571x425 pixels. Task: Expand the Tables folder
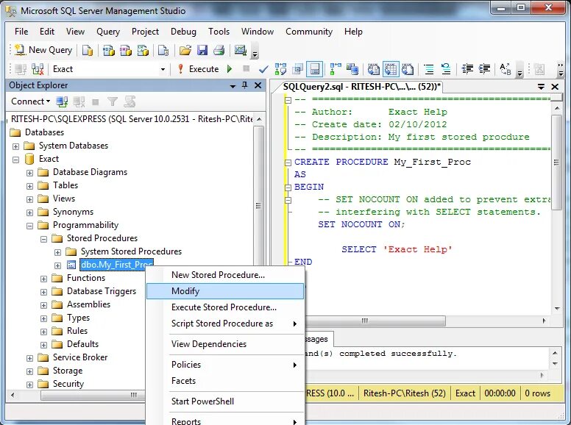(x=30, y=186)
